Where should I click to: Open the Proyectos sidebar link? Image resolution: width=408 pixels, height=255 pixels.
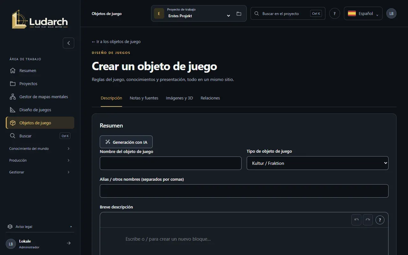point(40,84)
